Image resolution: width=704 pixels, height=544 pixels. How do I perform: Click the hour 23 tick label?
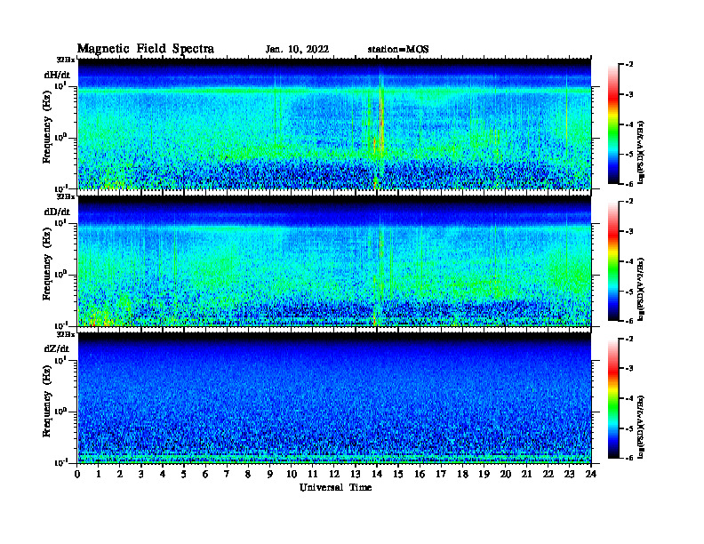coord(569,474)
